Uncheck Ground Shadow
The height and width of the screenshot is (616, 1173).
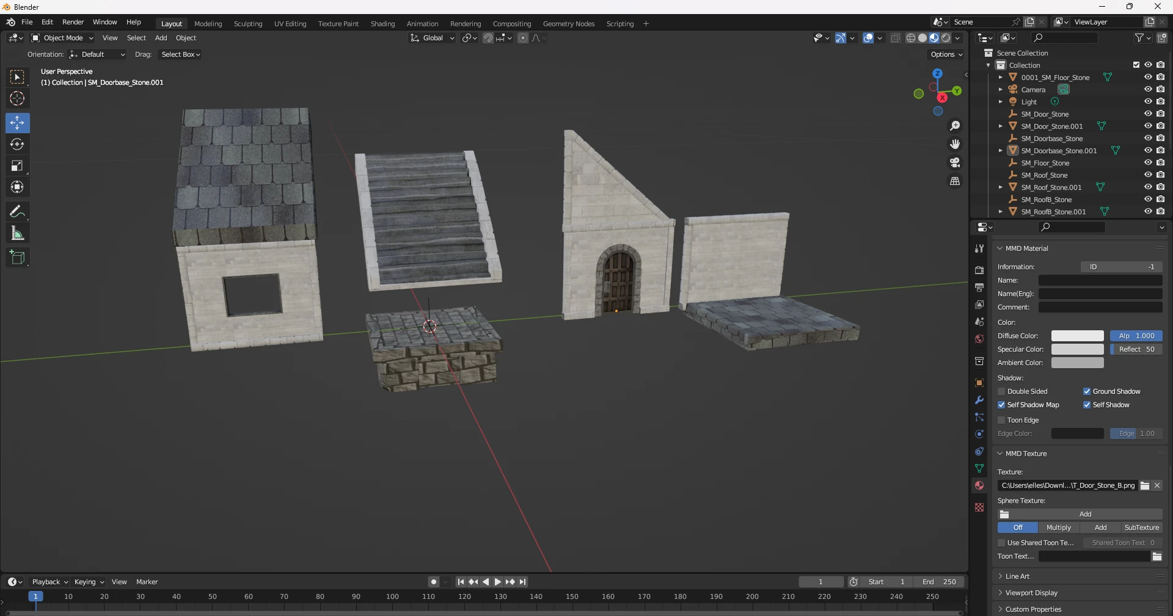pyautogui.click(x=1087, y=391)
